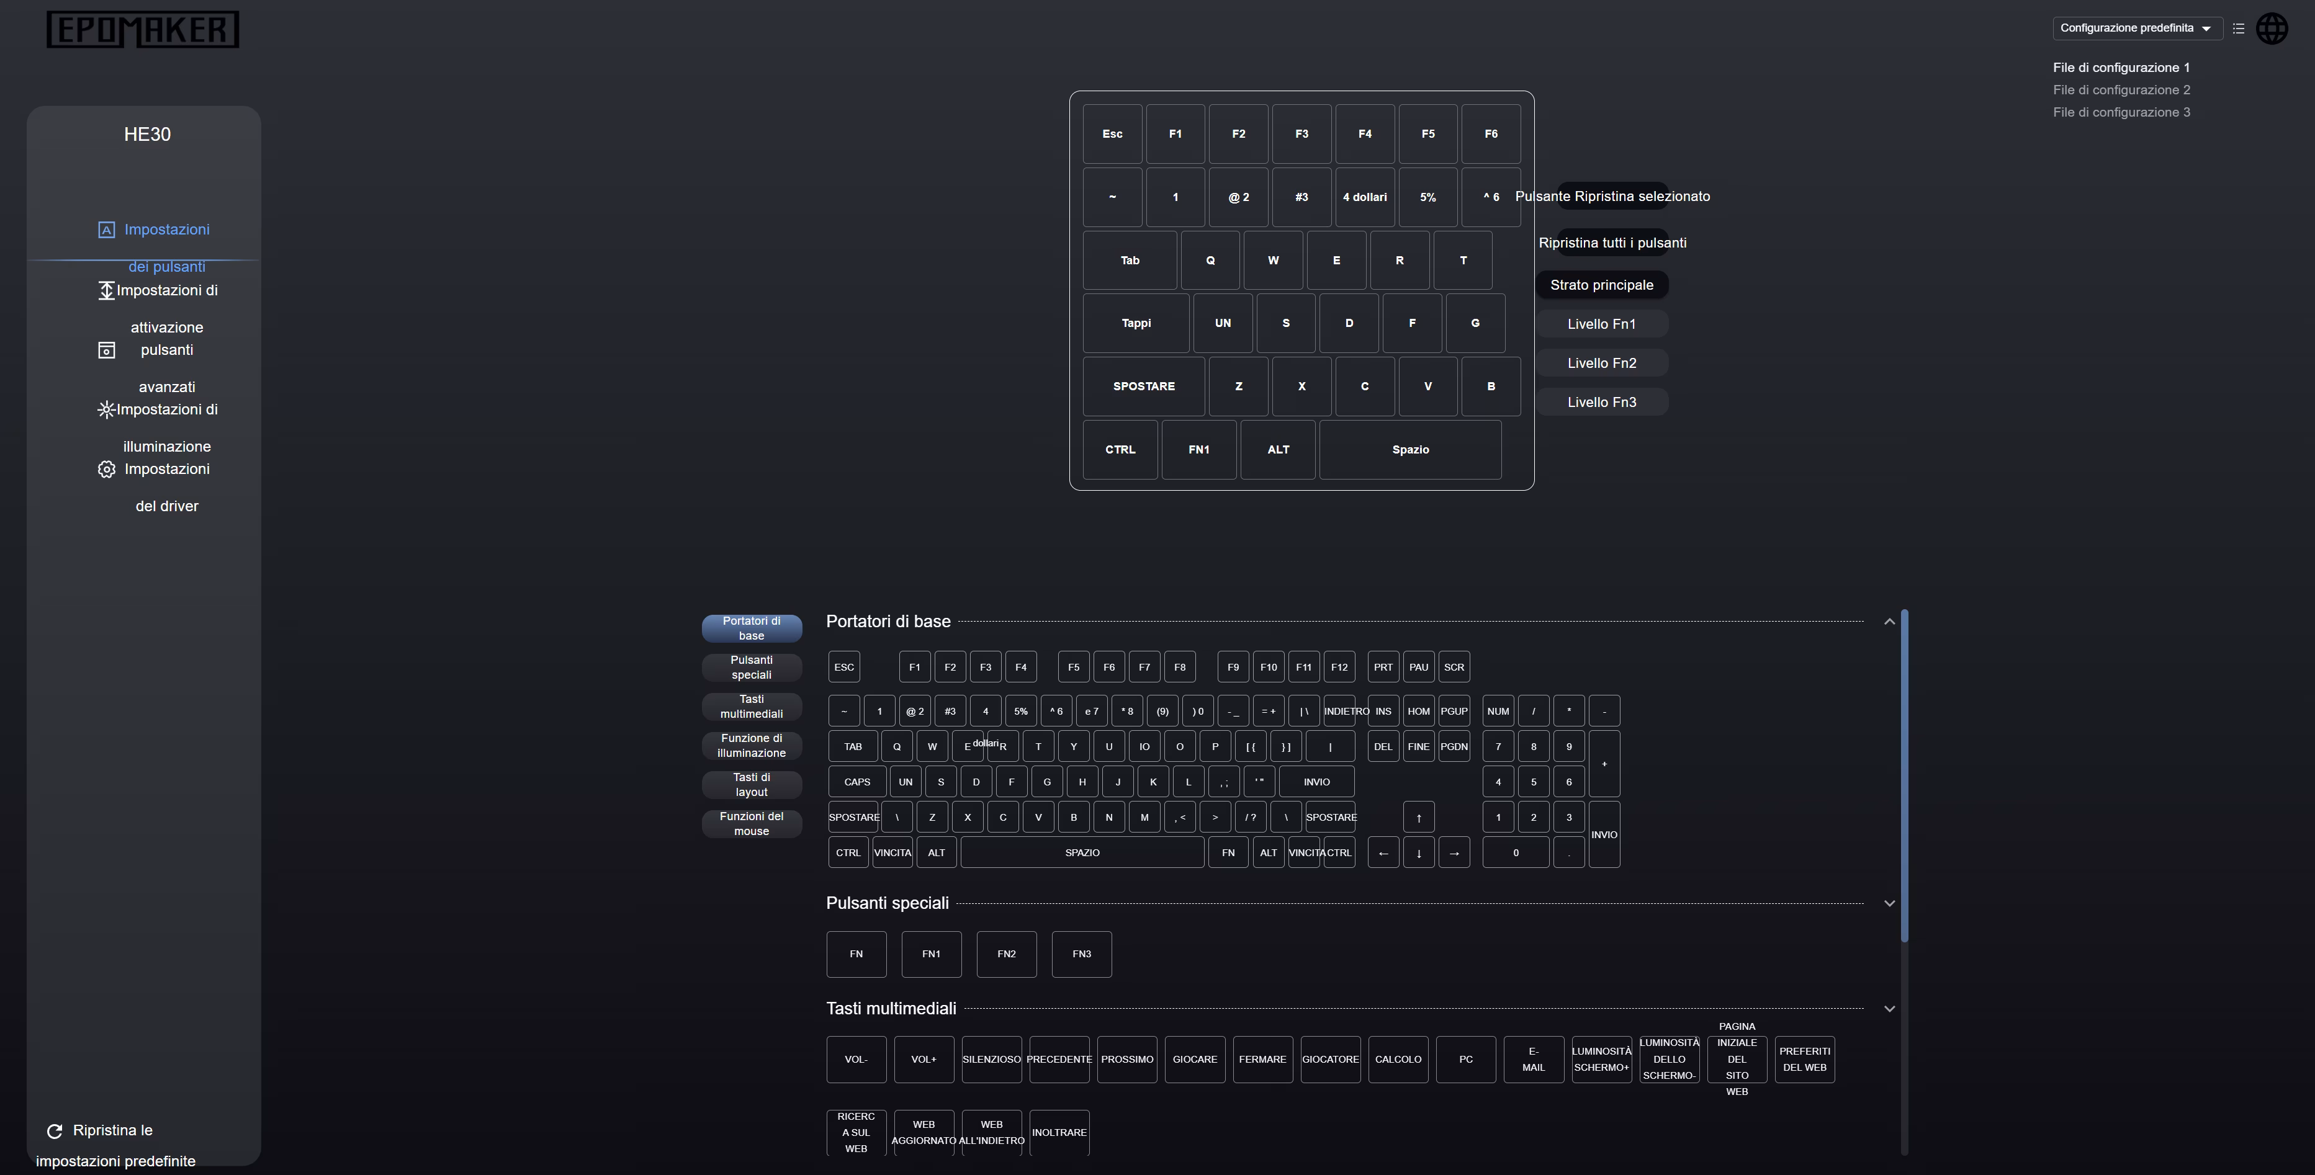This screenshot has width=2315, height=1175.
Task: Switch to Livello Fn1 layer
Action: 1601,324
